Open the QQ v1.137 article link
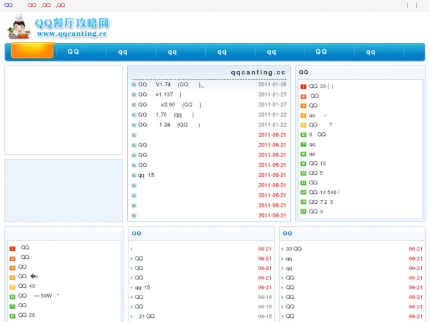The image size is (430, 322). coord(160,95)
